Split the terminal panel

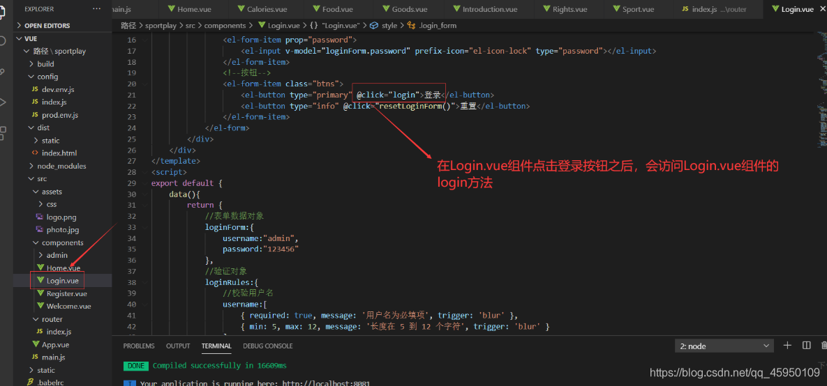tap(807, 346)
